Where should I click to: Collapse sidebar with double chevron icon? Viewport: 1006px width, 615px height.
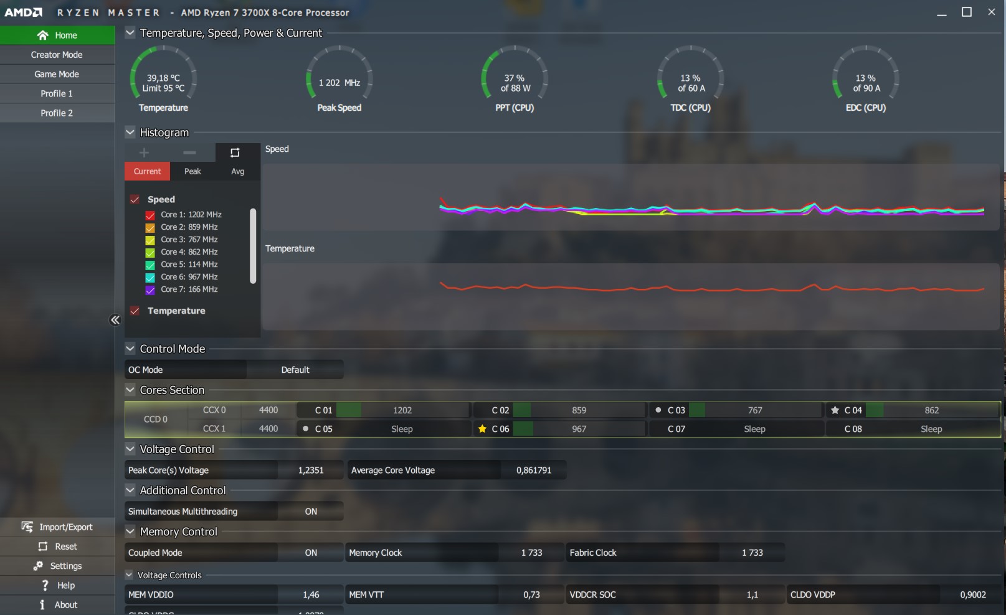click(115, 320)
